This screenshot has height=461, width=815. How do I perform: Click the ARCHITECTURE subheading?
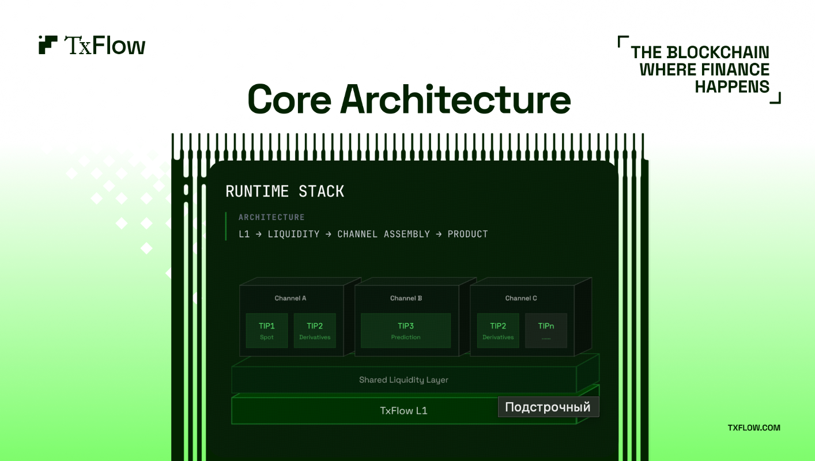coord(271,217)
